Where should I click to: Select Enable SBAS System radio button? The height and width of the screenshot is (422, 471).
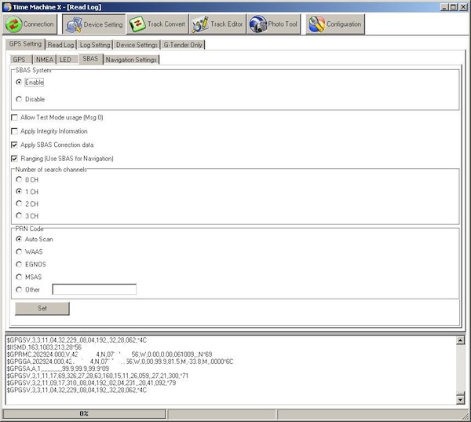tap(19, 82)
